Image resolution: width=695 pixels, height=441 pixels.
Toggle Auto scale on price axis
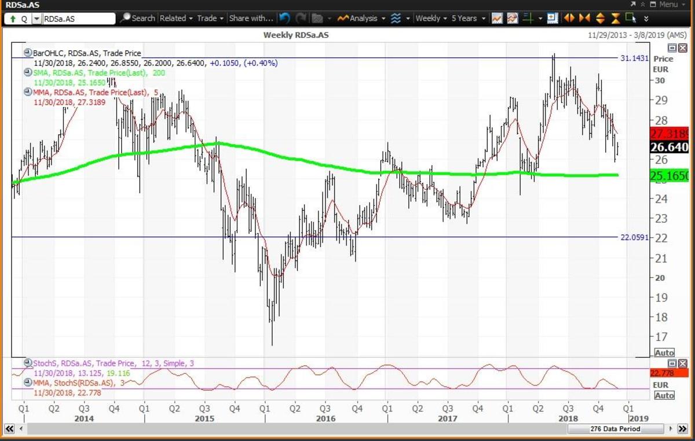point(664,352)
